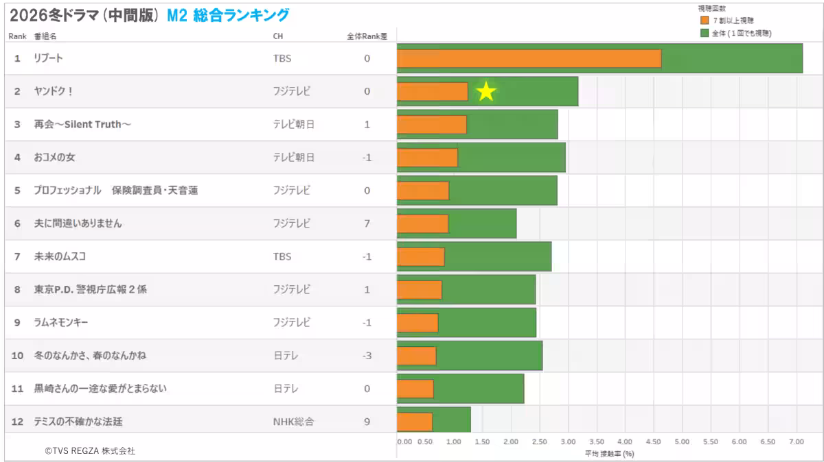Select the green bar portion for ラムネモンキー
824x462 pixels.
pos(487,322)
